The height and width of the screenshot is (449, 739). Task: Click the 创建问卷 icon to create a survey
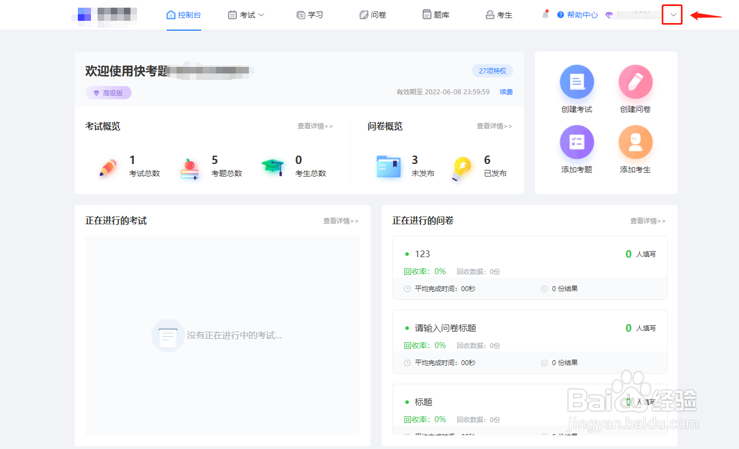[x=635, y=81]
